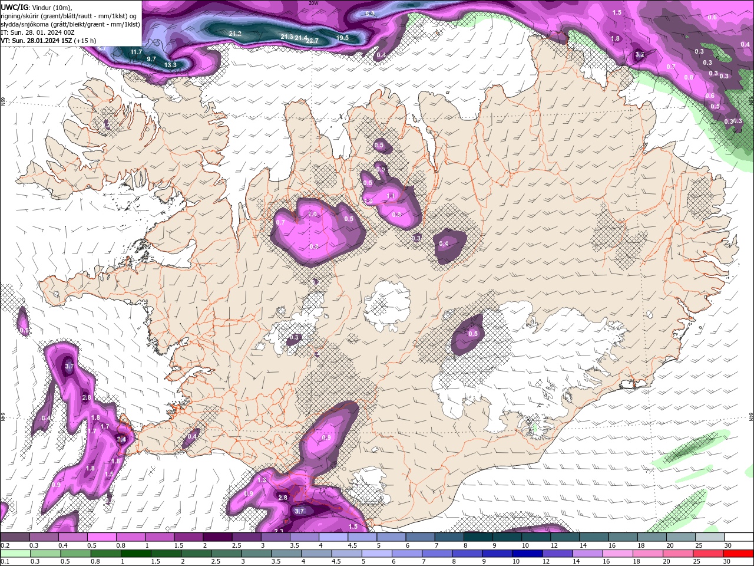The width and height of the screenshot is (754, 566).
Task: Click the 11.7 value near the Westfjords
Action: click(x=137, y=52)
